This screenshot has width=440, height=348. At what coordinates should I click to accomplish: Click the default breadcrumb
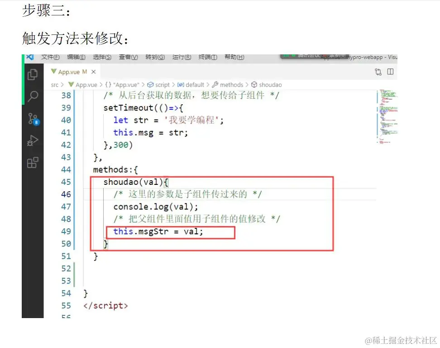191,85
